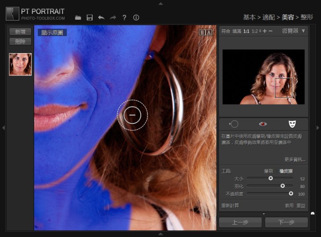Viewport: 321px width, 237px height.
Task: Open help with the question mark icon
Action: pos(124,17)
